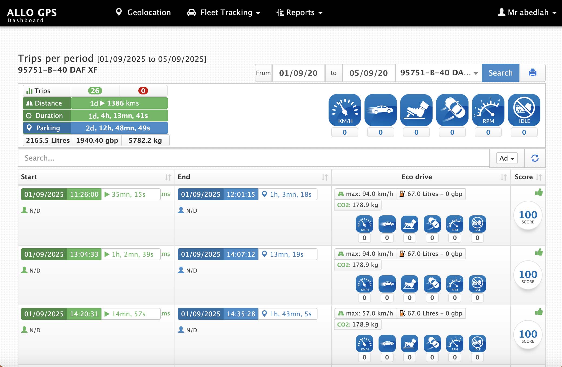Sort the table by Start column
The height and width of the screenshot is (367, 562).
[x=168, y=177]
